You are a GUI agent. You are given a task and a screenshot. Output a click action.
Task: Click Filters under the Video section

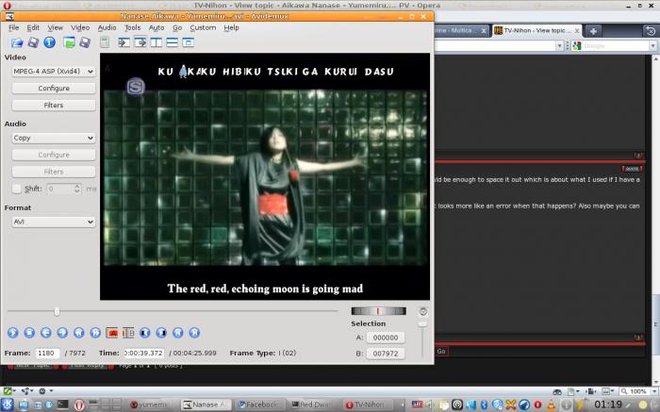(54, 106)
